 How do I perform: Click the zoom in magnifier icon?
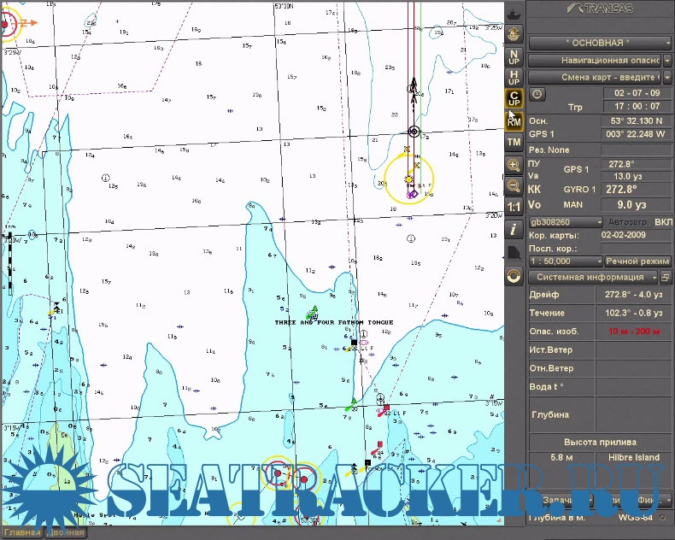click(514, 165)
